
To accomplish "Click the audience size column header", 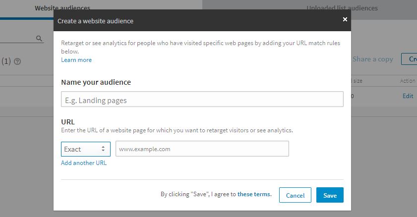I will point(359,81).
